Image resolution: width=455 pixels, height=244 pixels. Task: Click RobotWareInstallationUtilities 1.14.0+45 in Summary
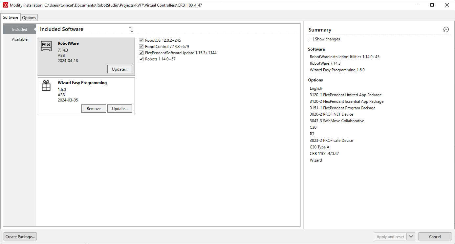(344, 57)
